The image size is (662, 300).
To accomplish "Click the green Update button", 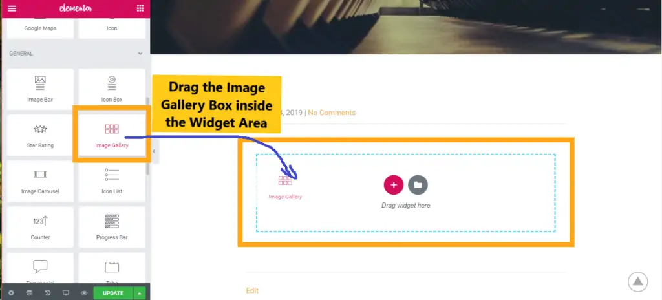I will (x=113, y=294).
